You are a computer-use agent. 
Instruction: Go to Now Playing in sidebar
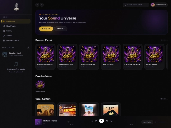pos(16,26)
